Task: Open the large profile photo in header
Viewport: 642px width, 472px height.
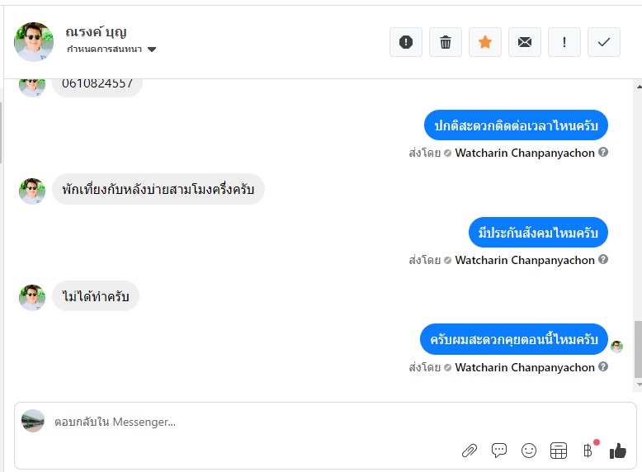Action: click(34, 42)
